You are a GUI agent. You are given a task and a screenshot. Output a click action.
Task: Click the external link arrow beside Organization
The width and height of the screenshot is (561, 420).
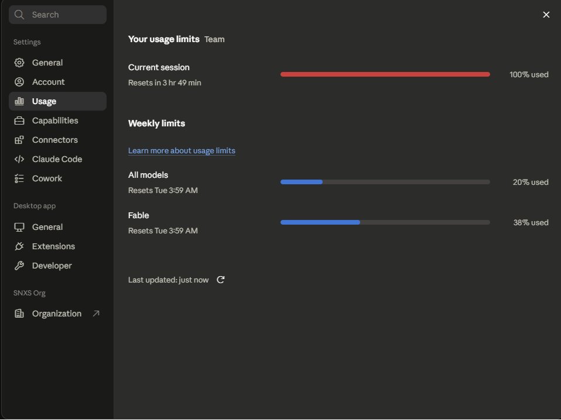[96, 314]
